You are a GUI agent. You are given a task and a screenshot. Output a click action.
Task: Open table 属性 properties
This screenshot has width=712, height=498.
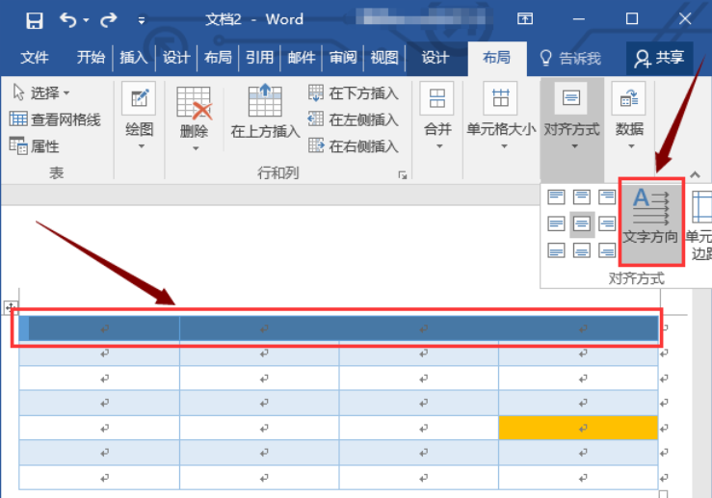35,146
